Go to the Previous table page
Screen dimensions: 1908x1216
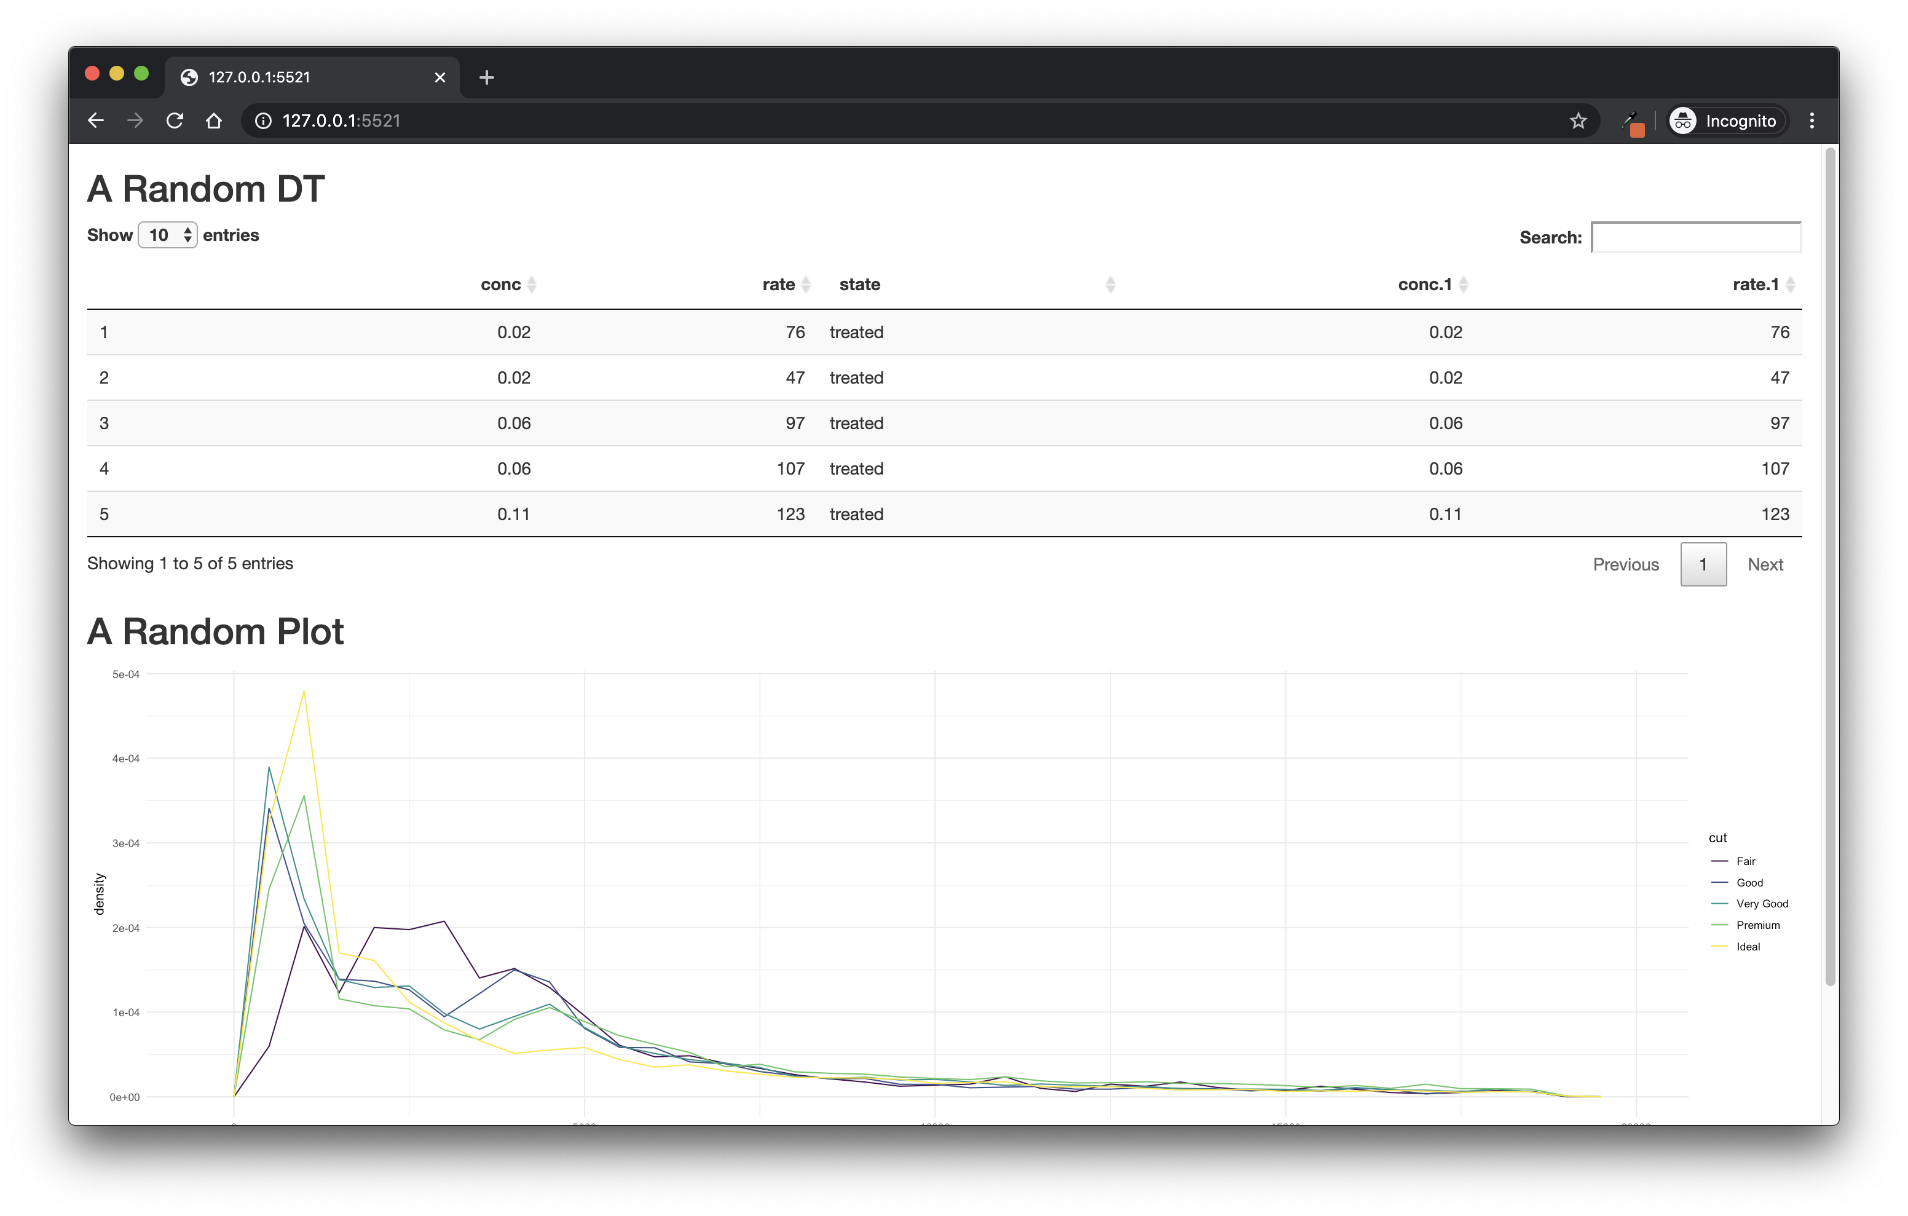click(x=1625, y=564)
